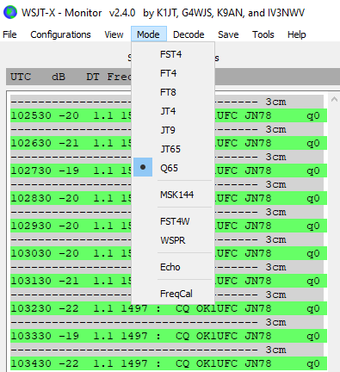
Task: Select the Q65 radio mode option
Action: tap(173, 168)
